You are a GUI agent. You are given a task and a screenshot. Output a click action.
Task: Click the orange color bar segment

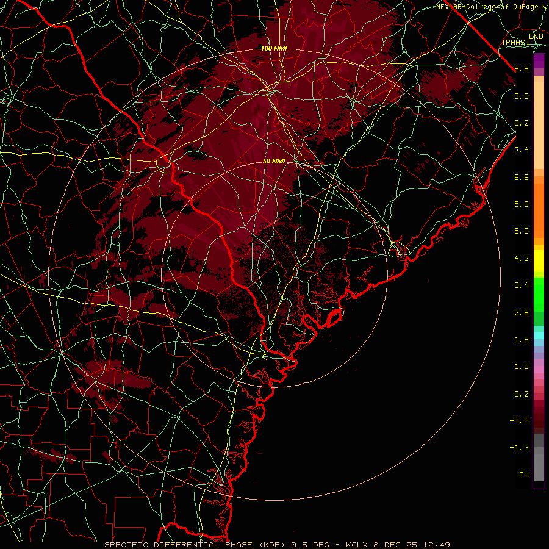(539, 210)
